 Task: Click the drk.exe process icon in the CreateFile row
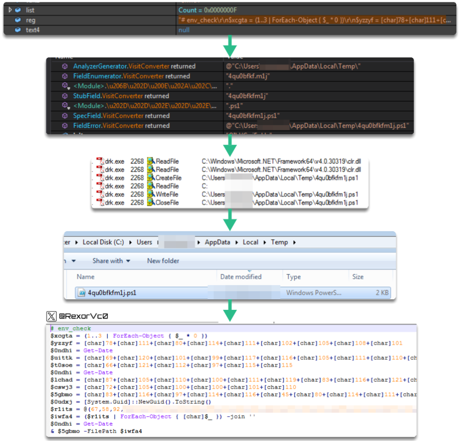pos(100,178)
